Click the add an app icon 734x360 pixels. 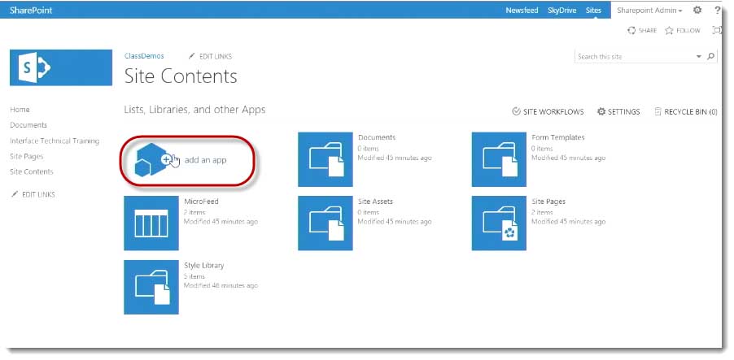click(x=153, y=159)
